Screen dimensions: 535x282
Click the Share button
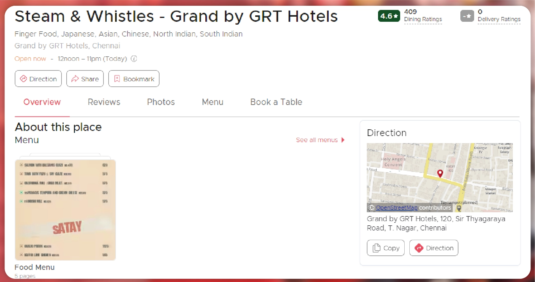coord(85,79)
